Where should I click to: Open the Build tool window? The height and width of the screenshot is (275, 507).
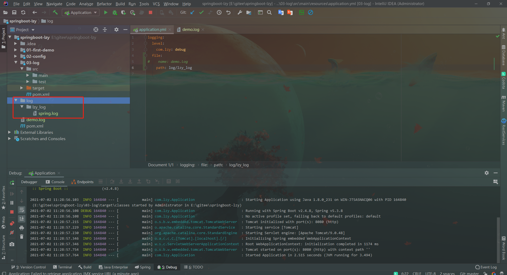click(85, 267)
